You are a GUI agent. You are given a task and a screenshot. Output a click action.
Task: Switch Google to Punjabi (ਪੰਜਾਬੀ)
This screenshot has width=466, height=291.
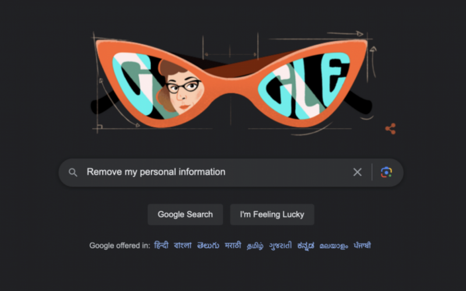coord(362,246)
